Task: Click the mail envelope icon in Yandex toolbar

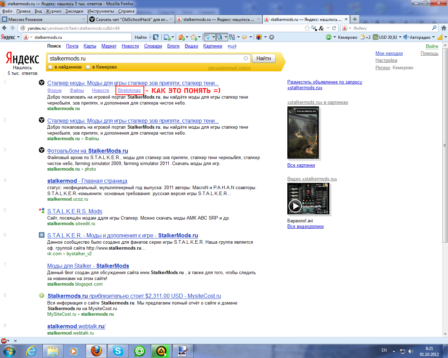Action: tap(167, 37)
